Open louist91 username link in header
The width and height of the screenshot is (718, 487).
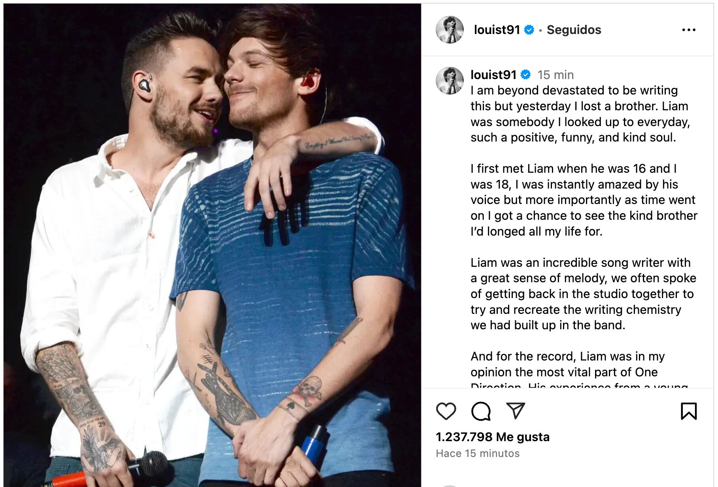[x=497, y=30]
